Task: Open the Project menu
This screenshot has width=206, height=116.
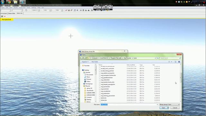Action: coord(2,8)
